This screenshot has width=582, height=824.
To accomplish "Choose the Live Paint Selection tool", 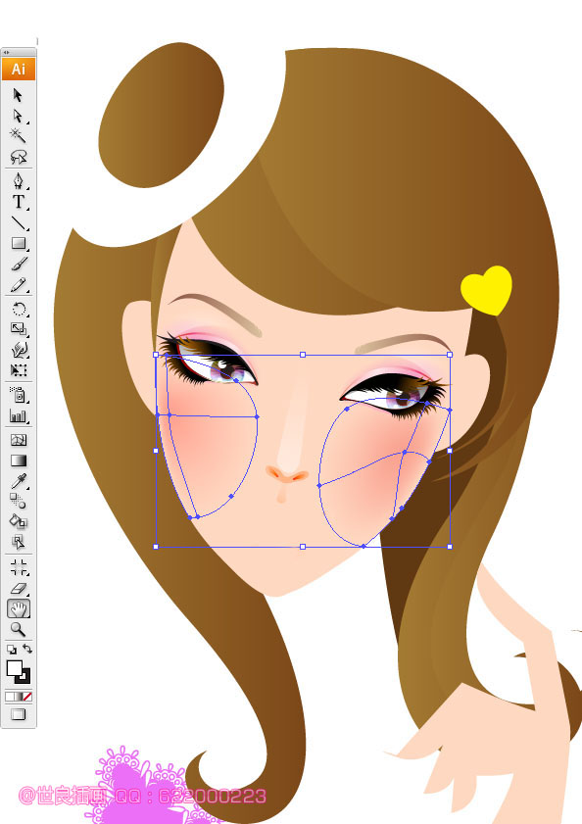I will [18, 541].
